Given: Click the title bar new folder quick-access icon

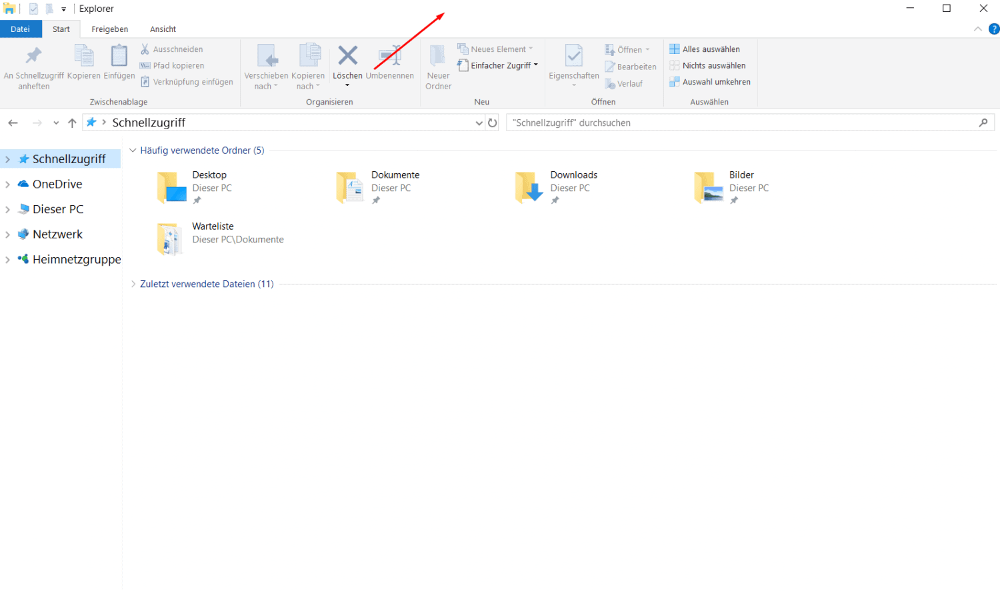Looking at the screenshot, I should (x=49, y=9).
